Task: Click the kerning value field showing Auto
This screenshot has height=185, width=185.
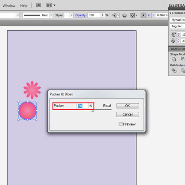Action: click(x=183, y=41)
